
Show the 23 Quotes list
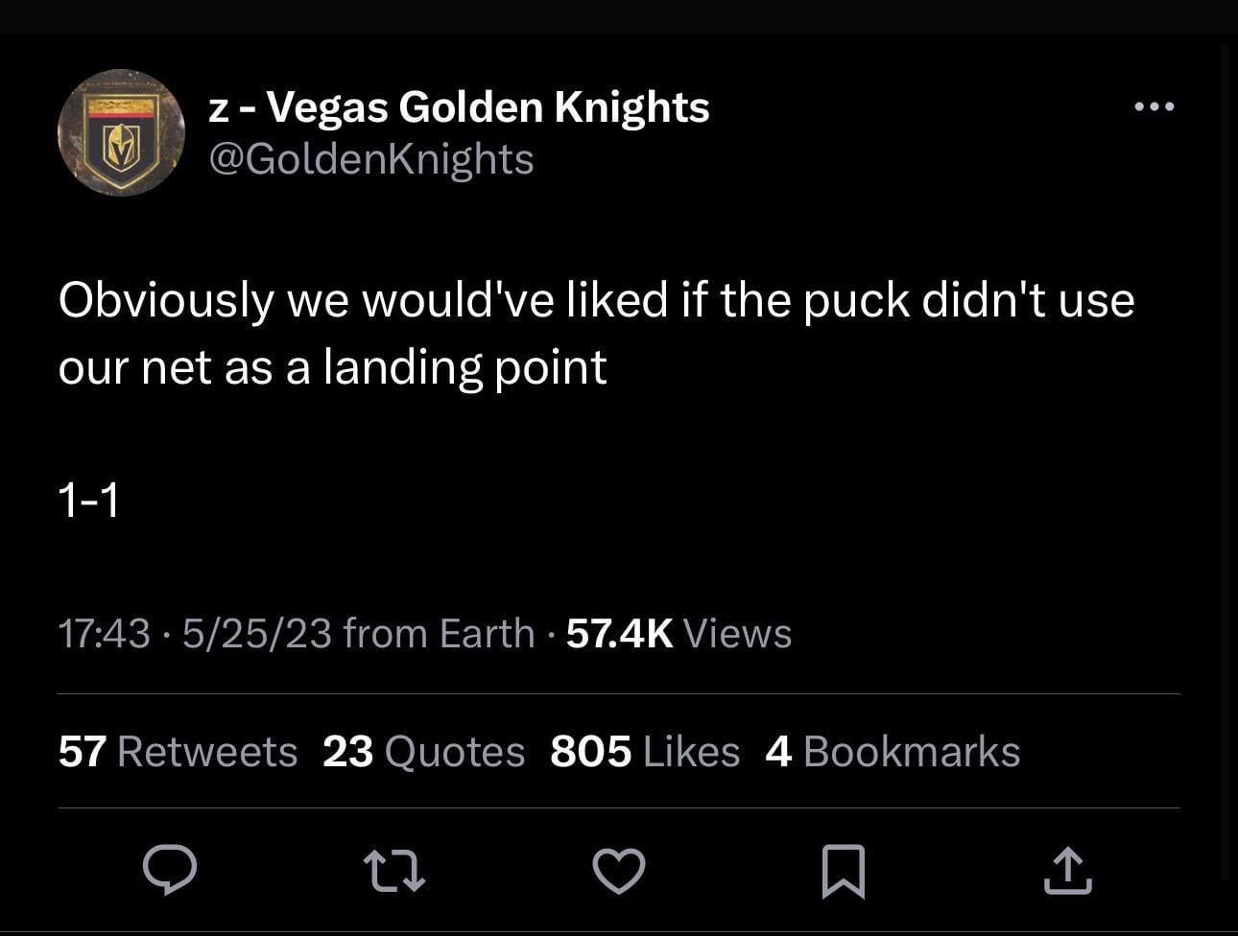click(x=423, y=751)
